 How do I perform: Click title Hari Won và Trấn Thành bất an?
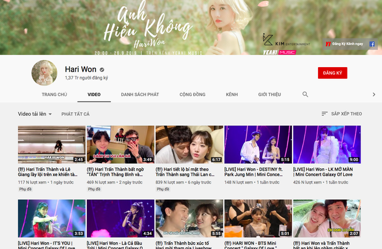(322, 245)
